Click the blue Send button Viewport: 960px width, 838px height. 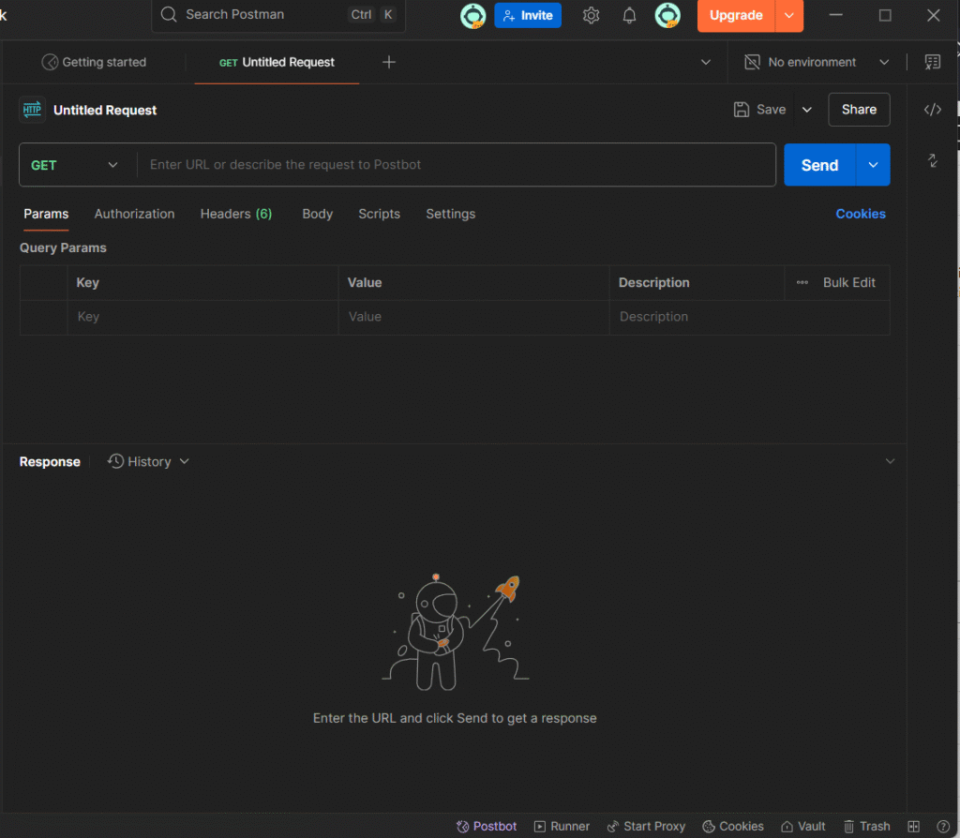pyautogui.click(x=818, y=165)
